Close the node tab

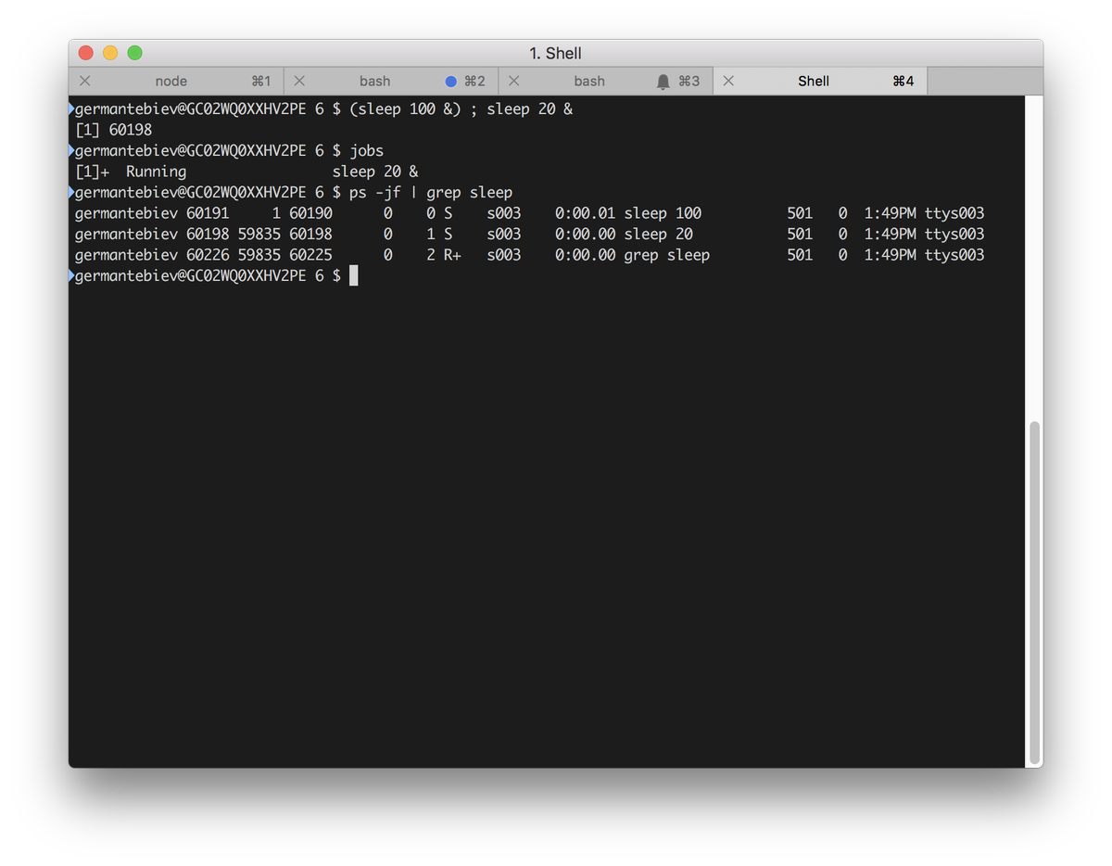tap(84, 82)
